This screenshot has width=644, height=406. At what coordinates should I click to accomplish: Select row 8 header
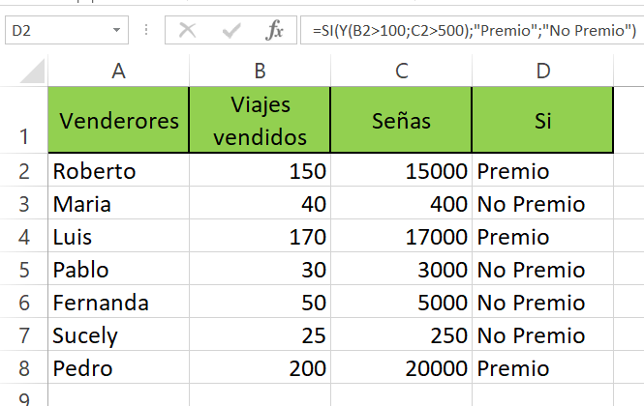coord(24,368)
